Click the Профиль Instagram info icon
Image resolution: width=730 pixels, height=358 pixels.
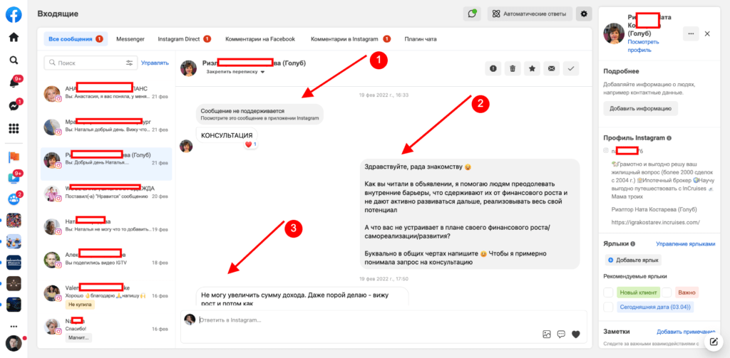669,139
